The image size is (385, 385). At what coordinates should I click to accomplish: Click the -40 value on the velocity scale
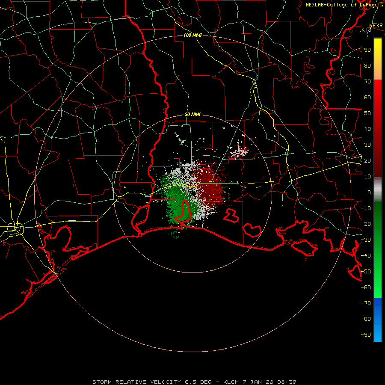click(366, 256)
